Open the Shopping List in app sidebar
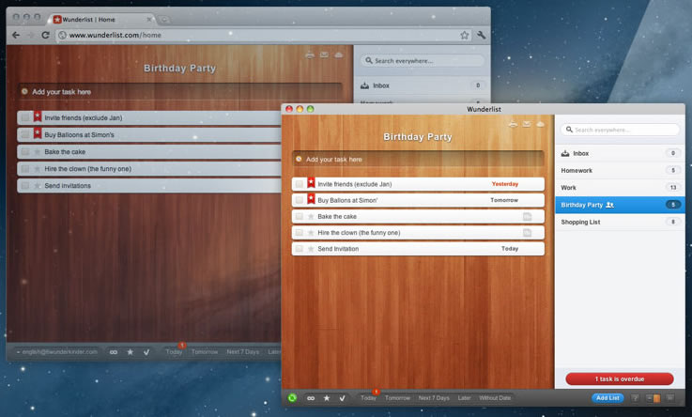The width and height of the screenshot is (692, 417). (620, 222)
